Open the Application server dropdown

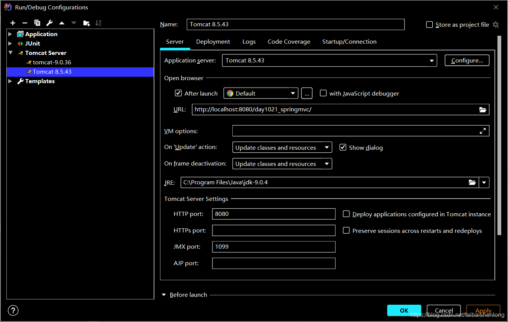330,60
